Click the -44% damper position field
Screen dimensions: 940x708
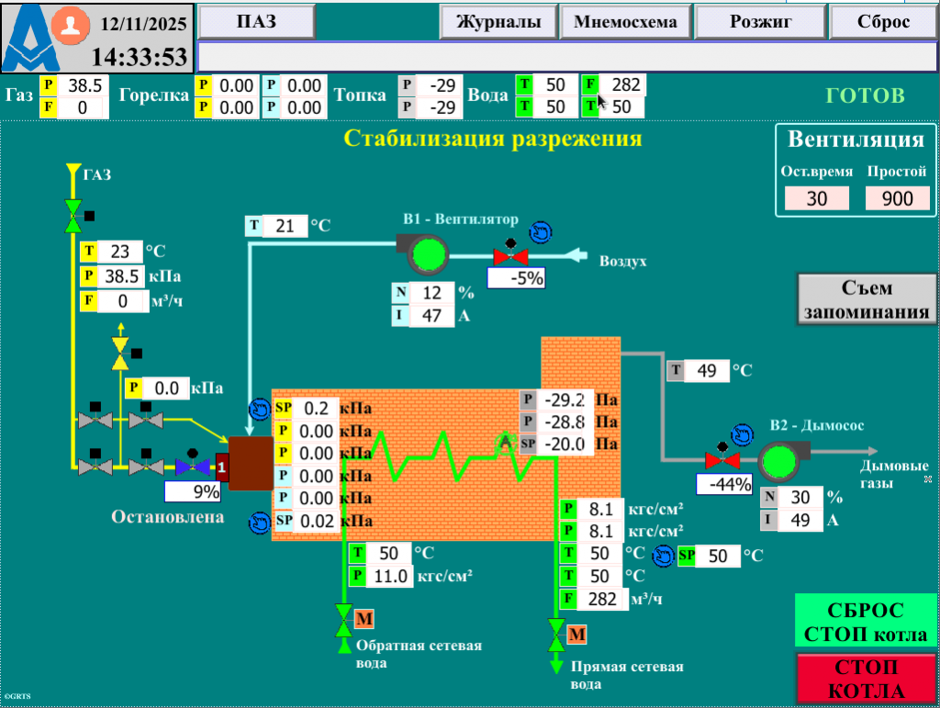tap(723, 484)
